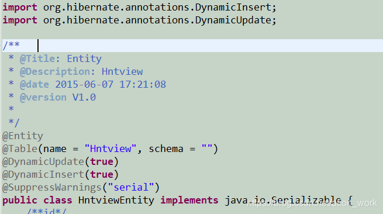Click the '@Entity' annotation
Viewport: 383px width, 214px height.
click(x=23, y=136)
